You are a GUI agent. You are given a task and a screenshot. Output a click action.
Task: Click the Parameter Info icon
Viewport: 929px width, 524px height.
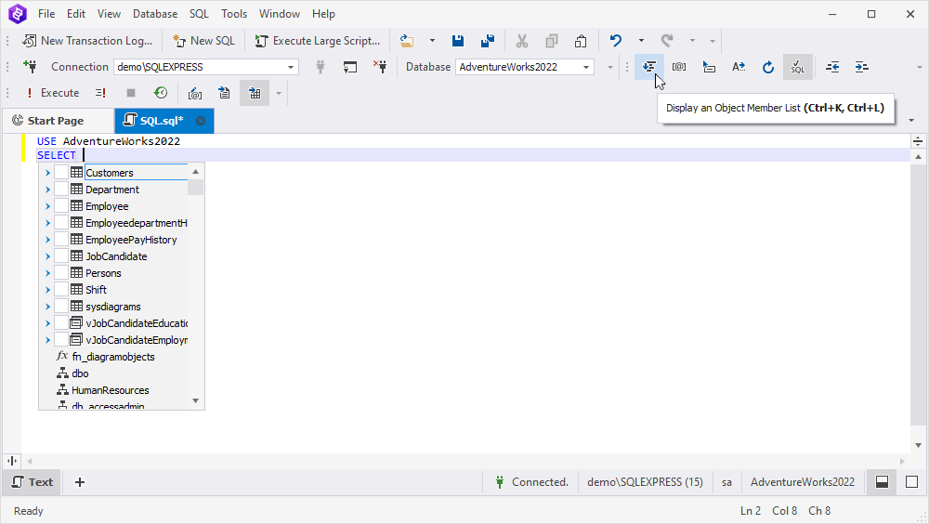pyautogui.click(x=679, y=67)
